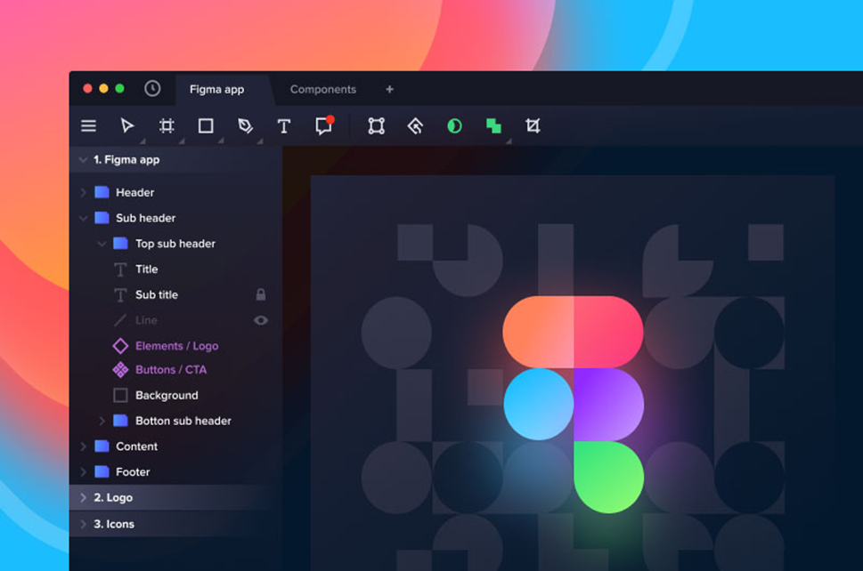Click the purple shape of Figma logo
Screen dimensions: 863x571
point(608,404)
